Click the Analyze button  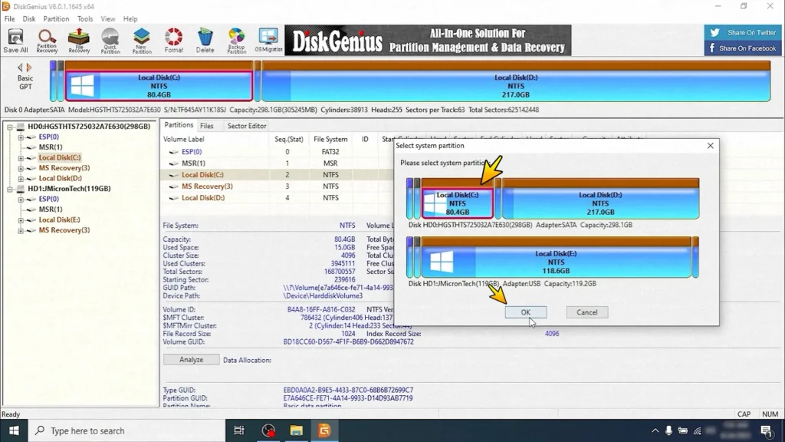point(191,359)
